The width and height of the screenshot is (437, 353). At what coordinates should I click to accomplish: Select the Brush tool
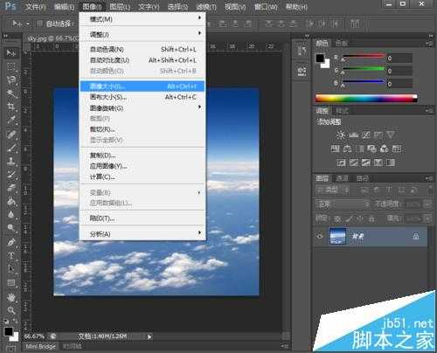(x=11, y=148)
